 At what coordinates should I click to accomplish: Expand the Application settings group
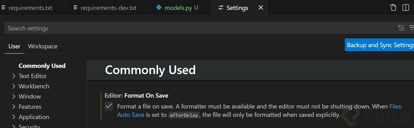tap(14, 117)
